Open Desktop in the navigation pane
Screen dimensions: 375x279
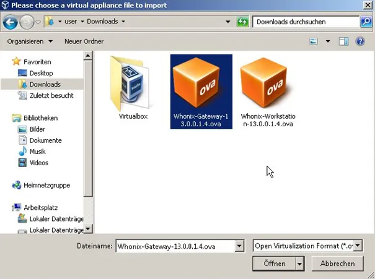[41, 73]
